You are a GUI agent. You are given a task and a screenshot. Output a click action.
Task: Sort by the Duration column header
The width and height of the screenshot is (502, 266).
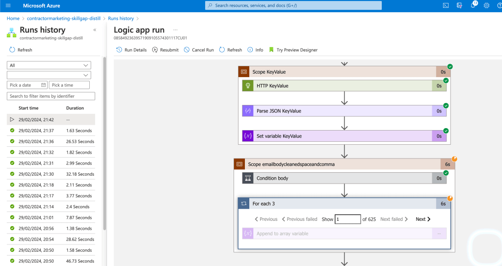click(x=75, y=108)
